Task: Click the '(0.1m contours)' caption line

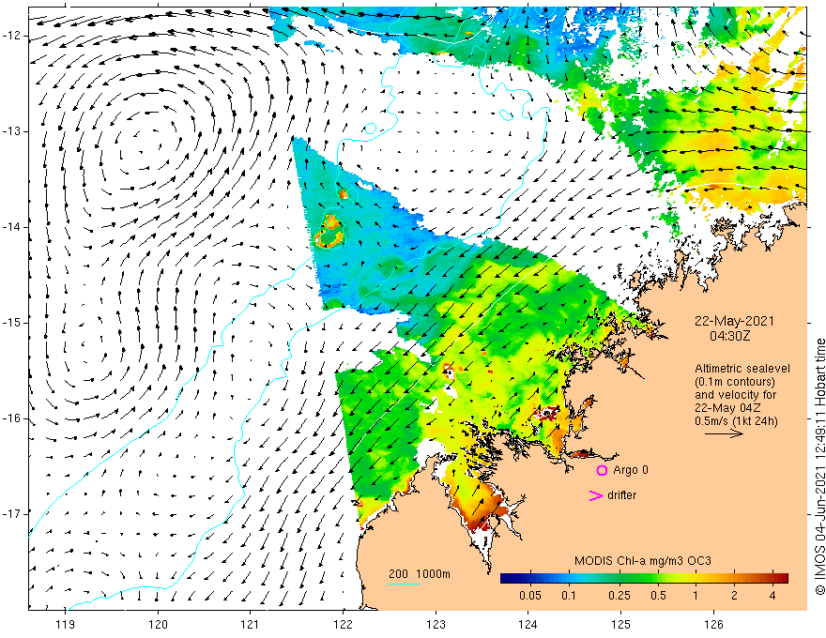Action: [x=735, y=382]
